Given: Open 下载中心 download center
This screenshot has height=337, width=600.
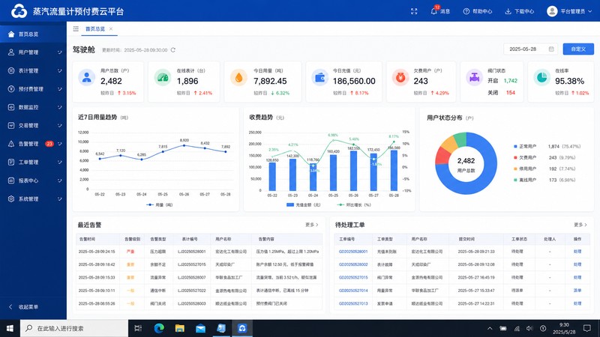Looking at the screenshot, I should point(519,11).
